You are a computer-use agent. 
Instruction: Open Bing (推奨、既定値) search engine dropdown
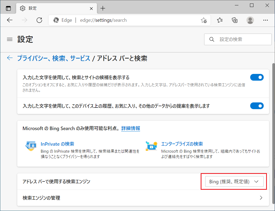click(234, 182)
